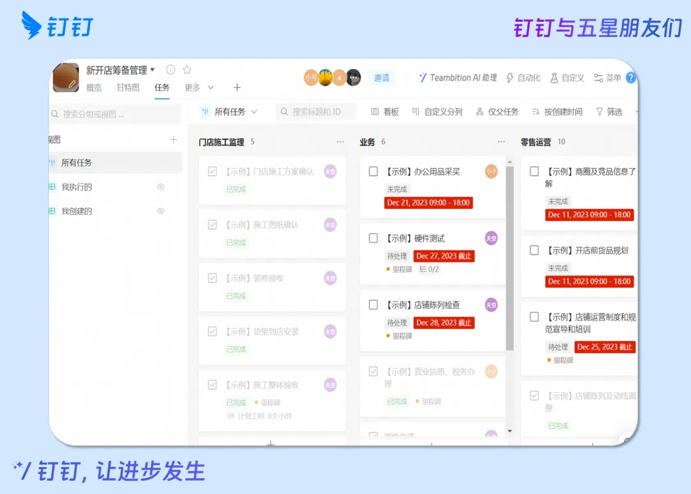
Task: Open 自定义分列 grouping option
Action: point(437,112)
